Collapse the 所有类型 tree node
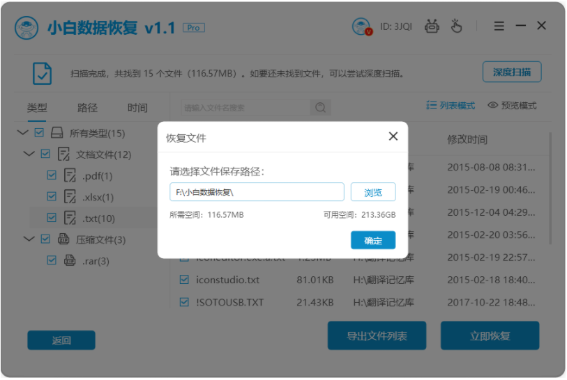 (x=23, y=133)
